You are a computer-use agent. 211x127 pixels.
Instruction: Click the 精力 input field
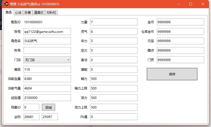pyautogui.click(x=114, y=79)
